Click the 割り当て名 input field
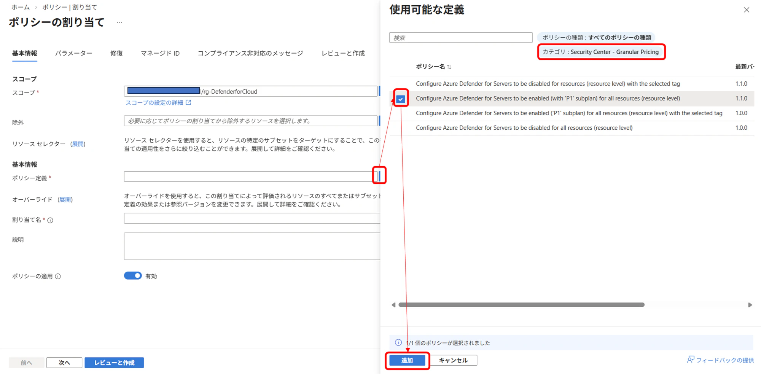The width and height of the screenshot is (761, 374). click(252, 218)
